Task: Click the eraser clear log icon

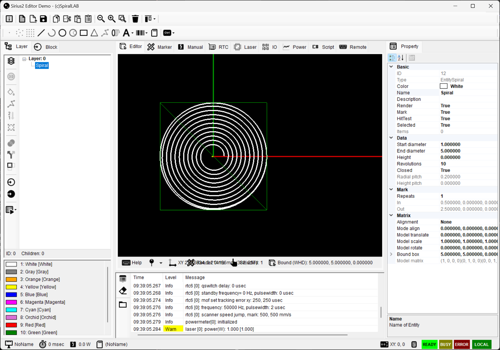Action: pos(123,291)
